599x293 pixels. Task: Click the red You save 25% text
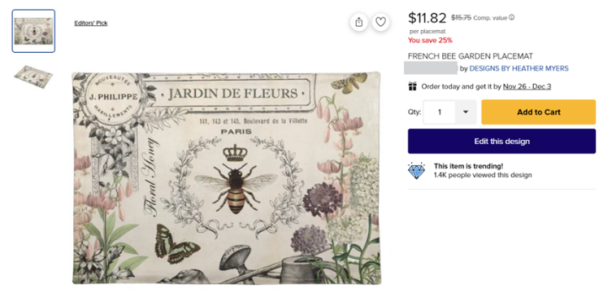coord(430,40)
